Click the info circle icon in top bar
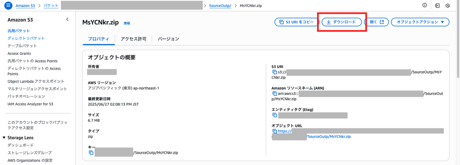 (x=424, y=6)
